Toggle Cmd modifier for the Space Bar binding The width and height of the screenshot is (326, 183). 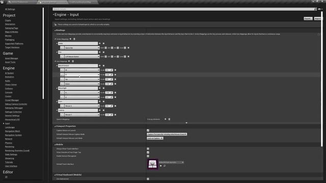pos(125,48)
